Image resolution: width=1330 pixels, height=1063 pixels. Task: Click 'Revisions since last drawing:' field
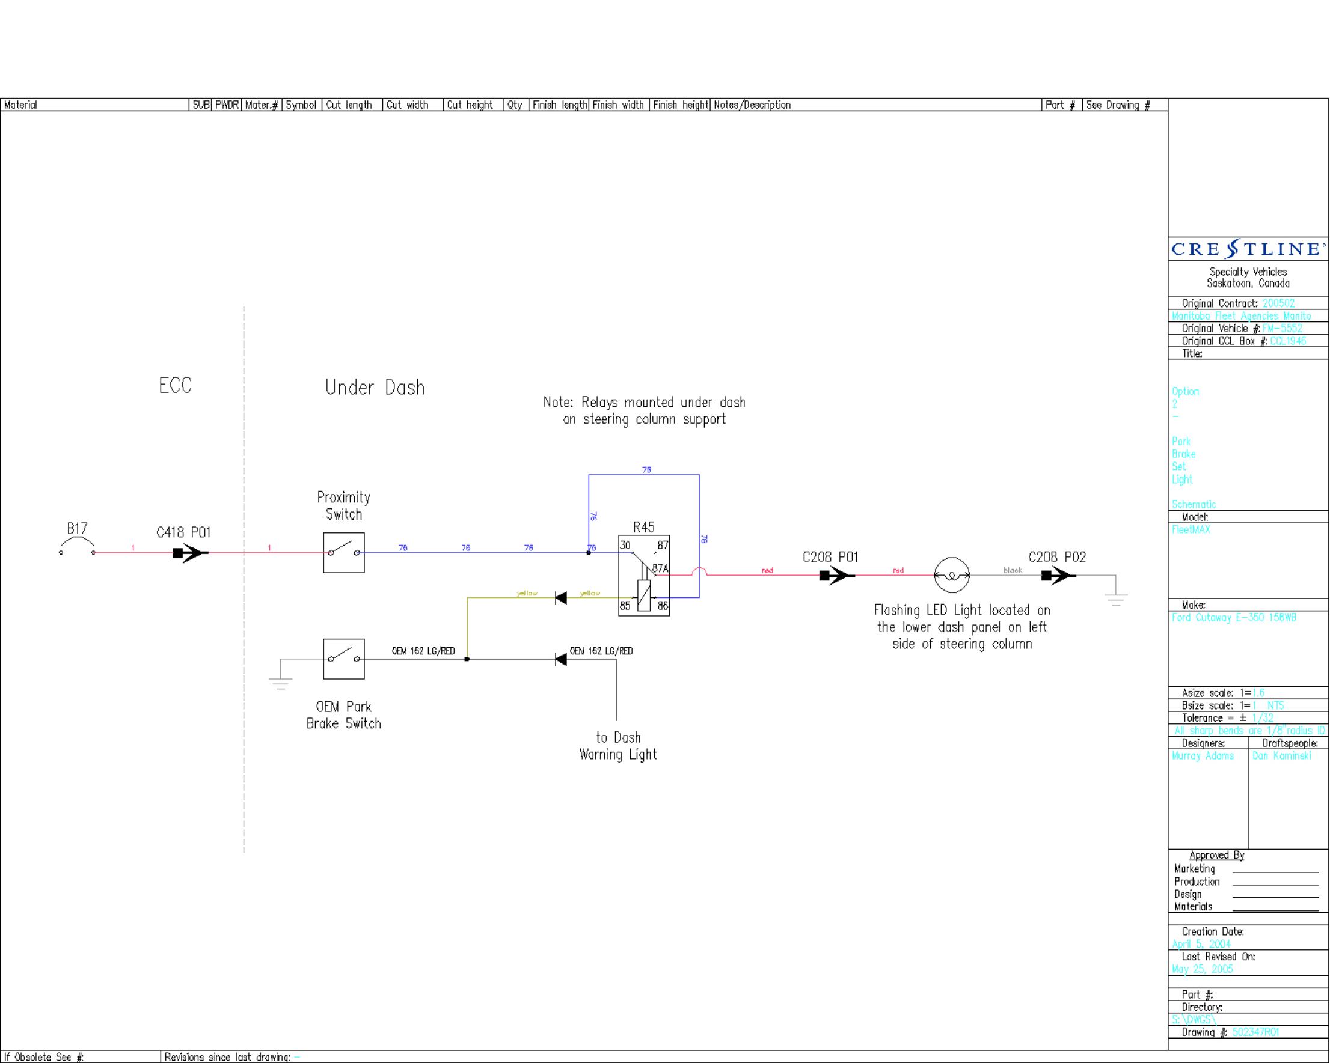tap(664, 1057)
